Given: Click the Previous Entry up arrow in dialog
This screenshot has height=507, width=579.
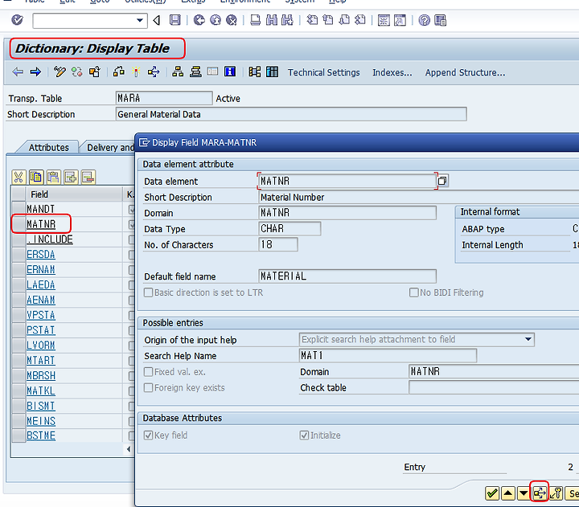Looking at the screenshot, I should tap(508, 493).
